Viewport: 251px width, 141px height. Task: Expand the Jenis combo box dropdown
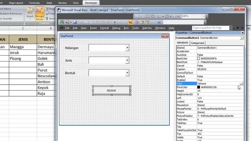pos(127,60)
